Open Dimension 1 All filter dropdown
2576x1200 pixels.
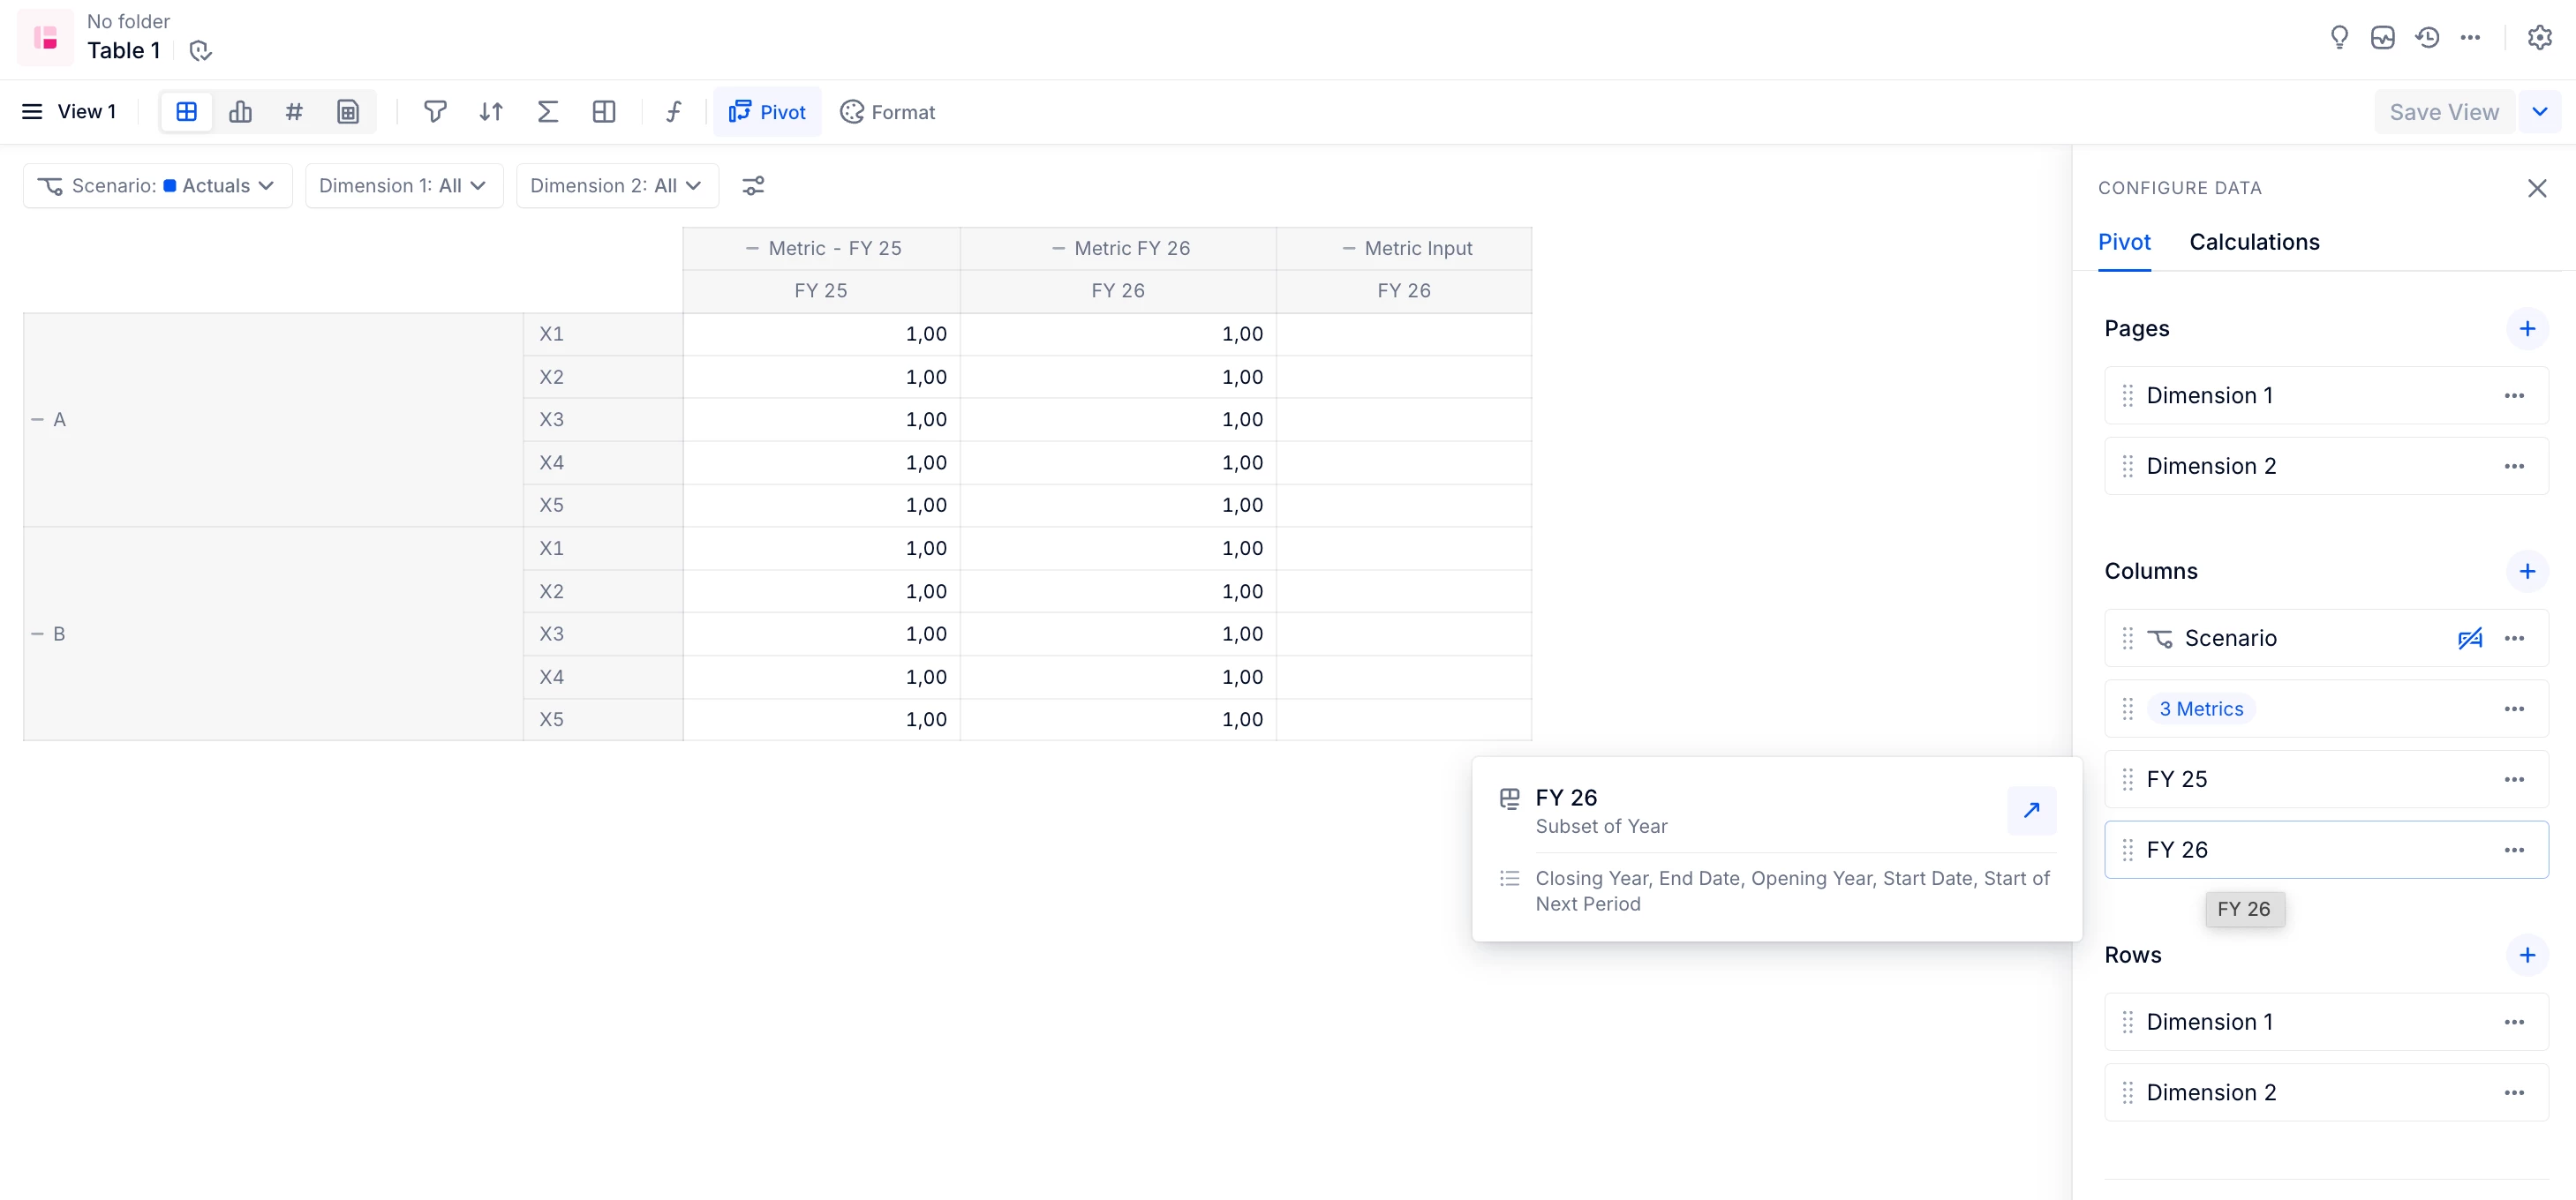coord(403,186)
